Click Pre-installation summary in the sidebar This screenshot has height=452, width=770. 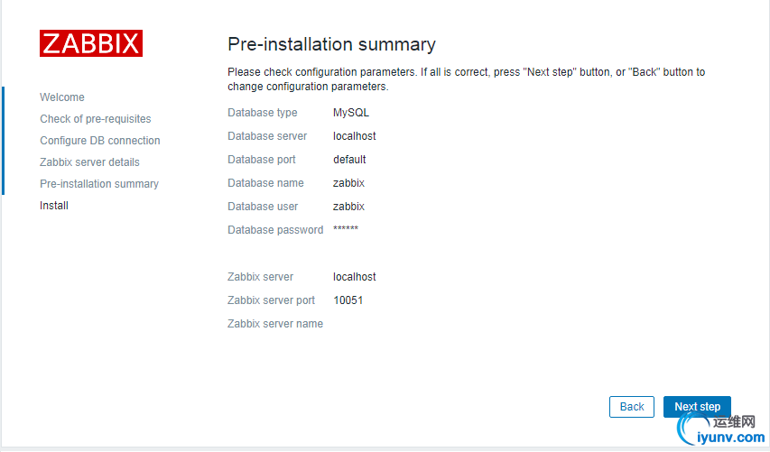coord(99,184)
